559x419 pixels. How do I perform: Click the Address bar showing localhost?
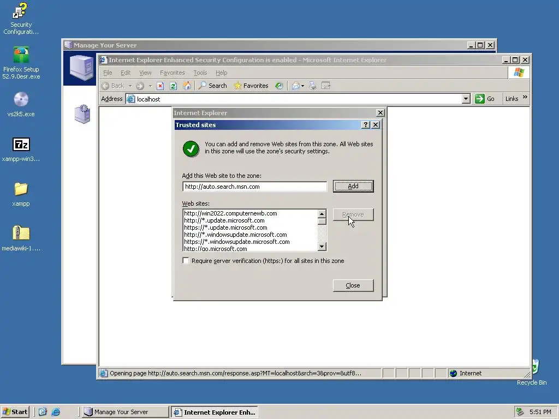(x=294, y=99)
